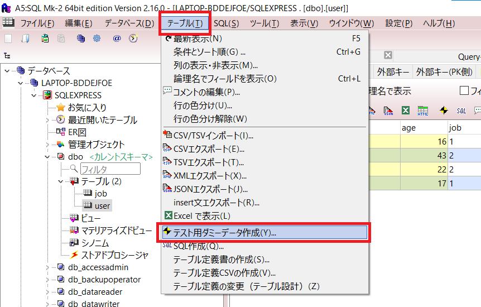481x307 pixels.
Task: Collapse the データベース root node
Action: (7, 71)
